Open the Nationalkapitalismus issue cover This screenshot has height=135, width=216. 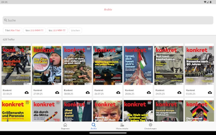169,65
